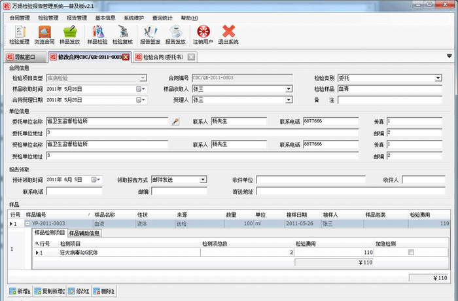458x301 pixels.
Task: Open the 检验受理 toolbar icon
Action: tap(19, 35)
